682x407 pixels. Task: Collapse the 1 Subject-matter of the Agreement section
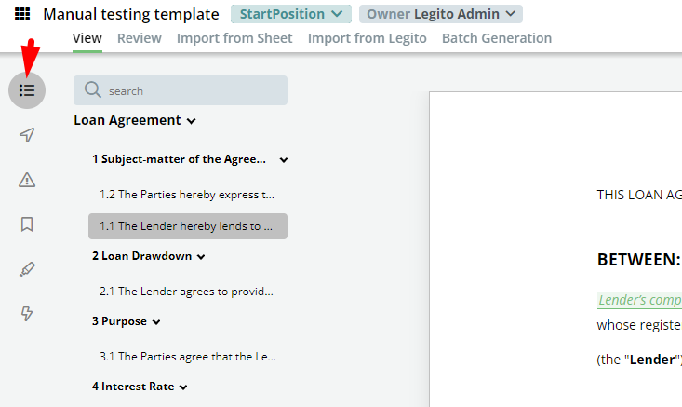coord(284,160)
